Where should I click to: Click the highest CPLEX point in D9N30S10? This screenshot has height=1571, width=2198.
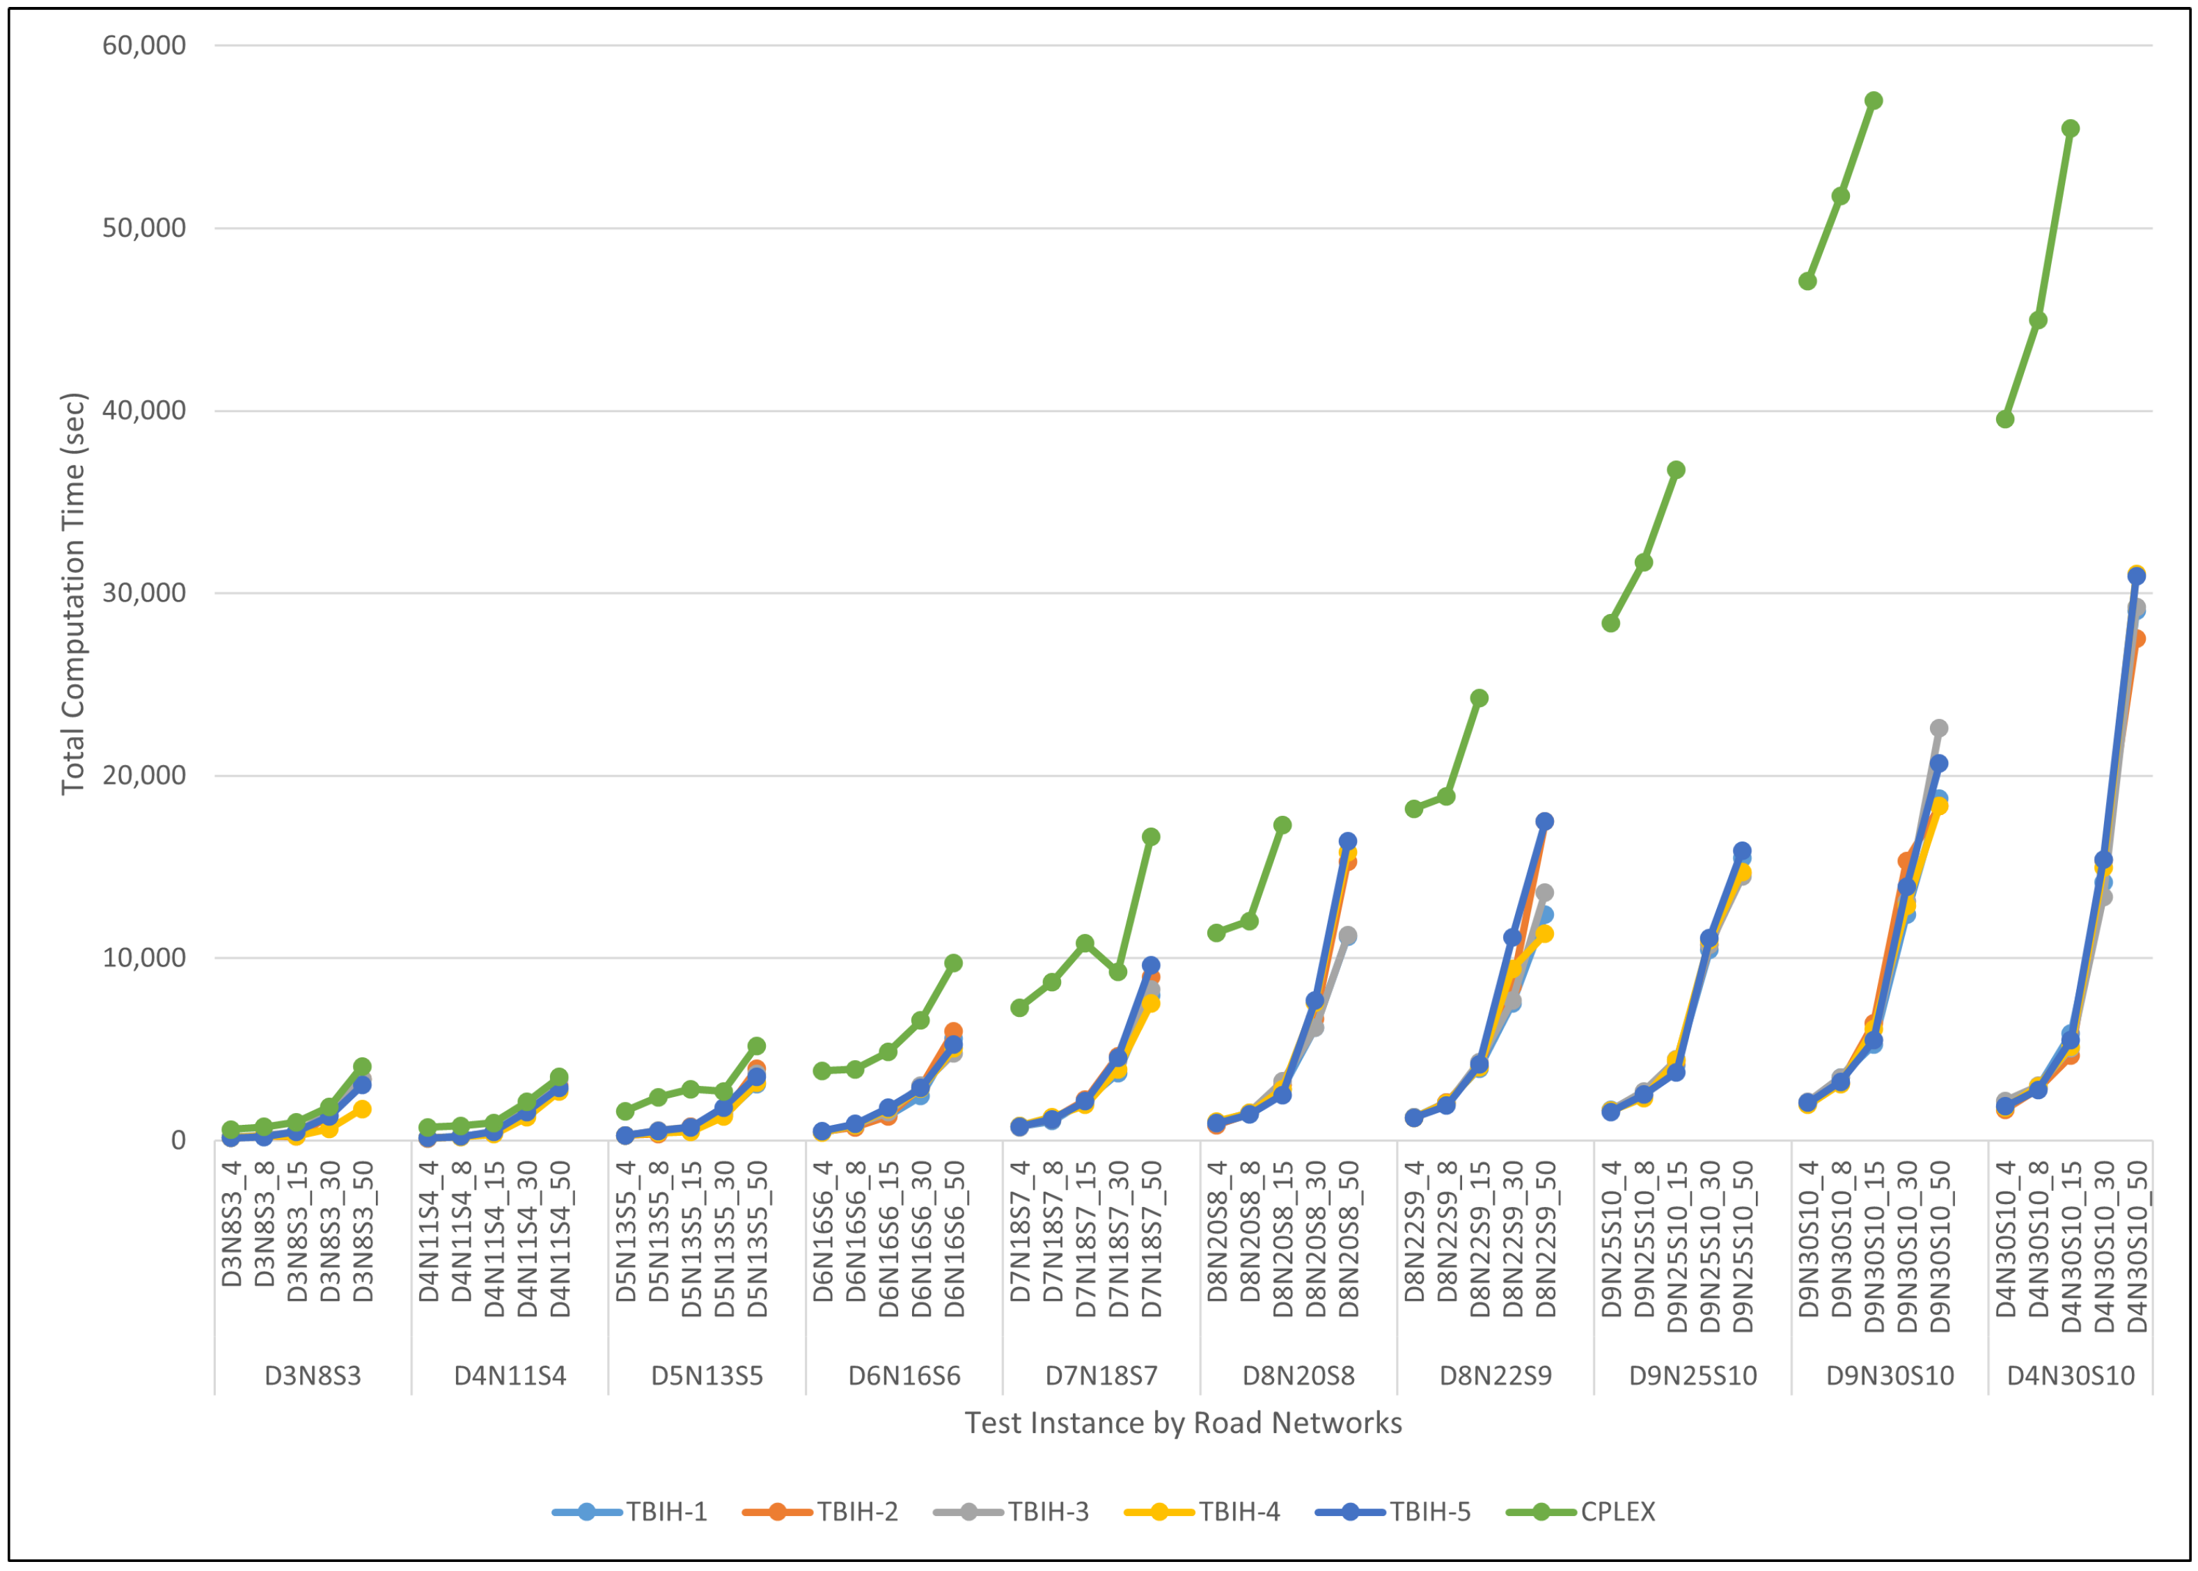point(1873,101)
